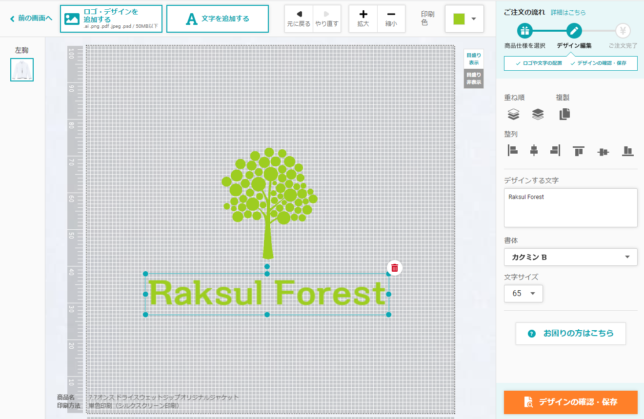
Task: Undo with 元に戻る button
Action: [x=299, y=19]
